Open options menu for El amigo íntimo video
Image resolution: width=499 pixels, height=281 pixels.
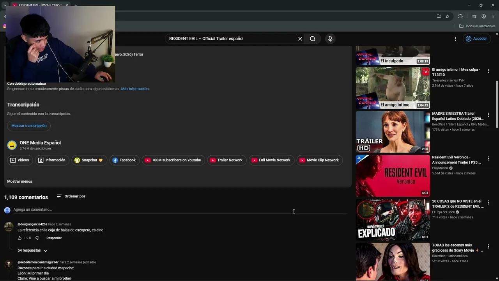(488, 71)
